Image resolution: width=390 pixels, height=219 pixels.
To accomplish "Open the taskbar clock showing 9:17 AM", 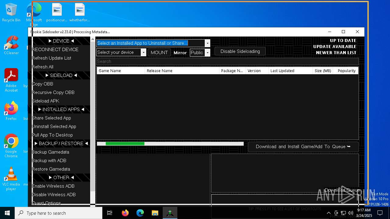I will (x=364, y=213).
